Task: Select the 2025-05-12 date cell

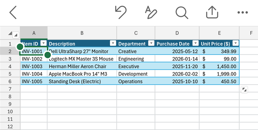Action: pos(177,51)
